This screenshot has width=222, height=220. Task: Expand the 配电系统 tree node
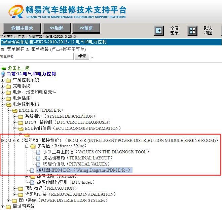[8, 200]
